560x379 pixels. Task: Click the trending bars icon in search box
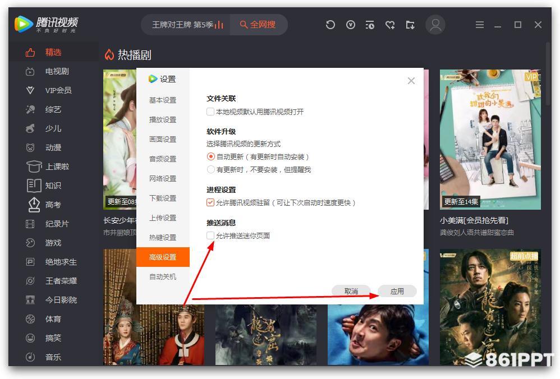point(219,25)
